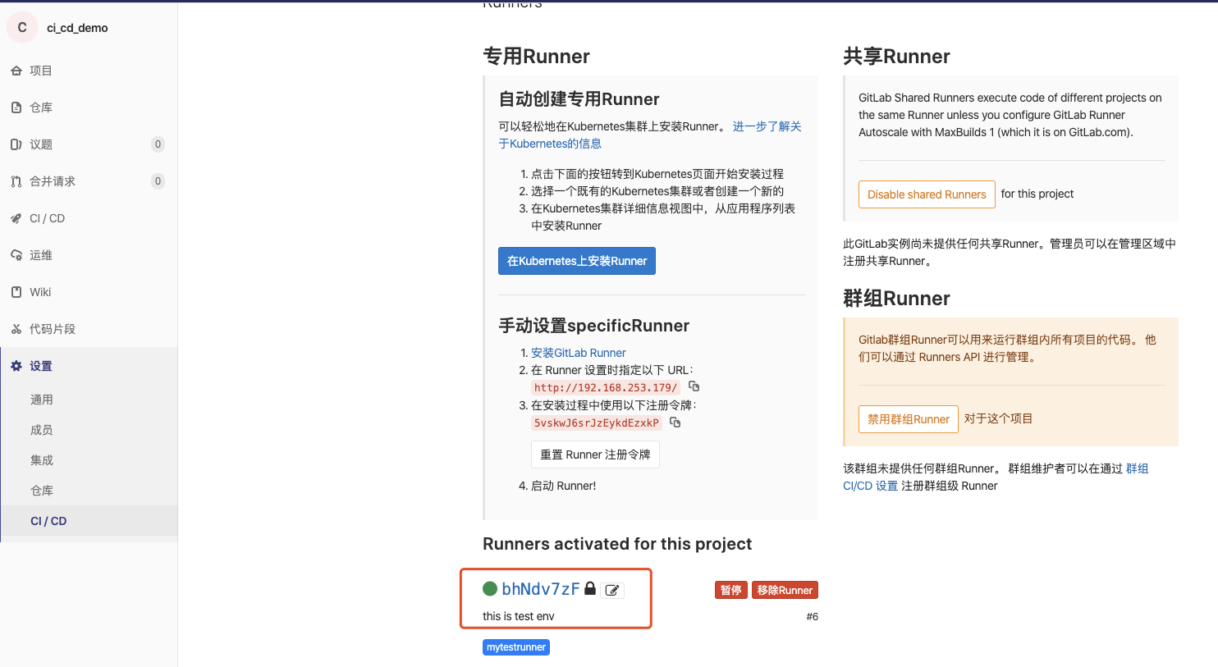The height and width of the screenshot is (667, 1218).
Task: Open the 项目 sidebar menu item
Action: [x=41, y=71]
